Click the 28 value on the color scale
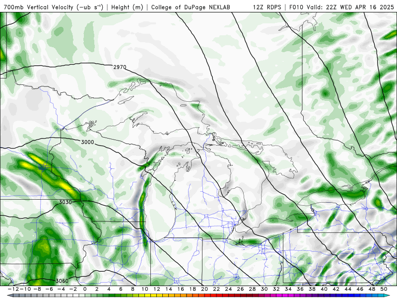Viewport: 397px width, 298px height. click(252, 289)
